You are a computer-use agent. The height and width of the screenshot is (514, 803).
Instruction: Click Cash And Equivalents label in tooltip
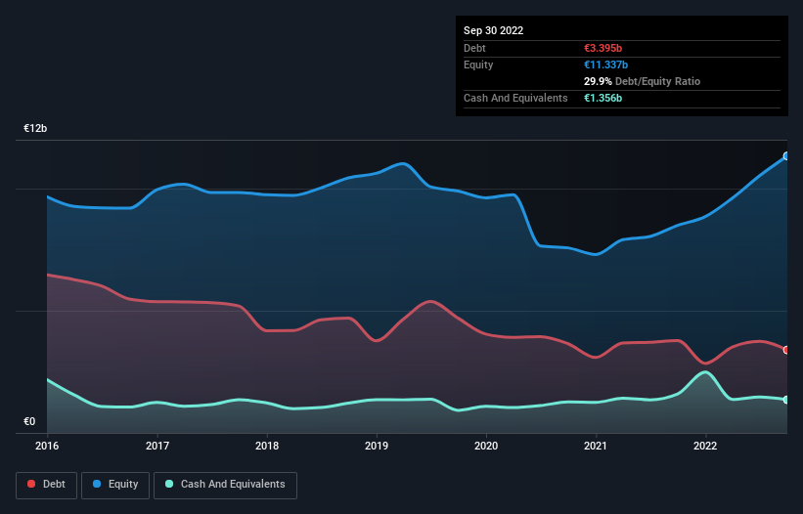515,98
